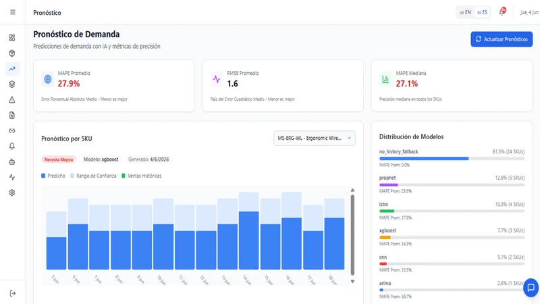Click the 10.3% (4 SKUs) value
The height and width of the screenshot is (304, 540).
[510, 205]
